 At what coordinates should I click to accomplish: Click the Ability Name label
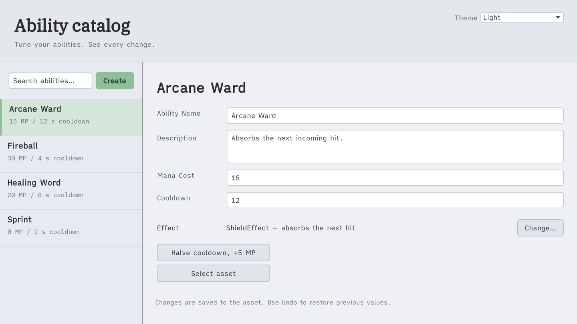(179, 113)
